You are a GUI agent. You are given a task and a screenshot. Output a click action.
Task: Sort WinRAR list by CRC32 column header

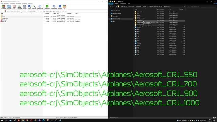77,13
